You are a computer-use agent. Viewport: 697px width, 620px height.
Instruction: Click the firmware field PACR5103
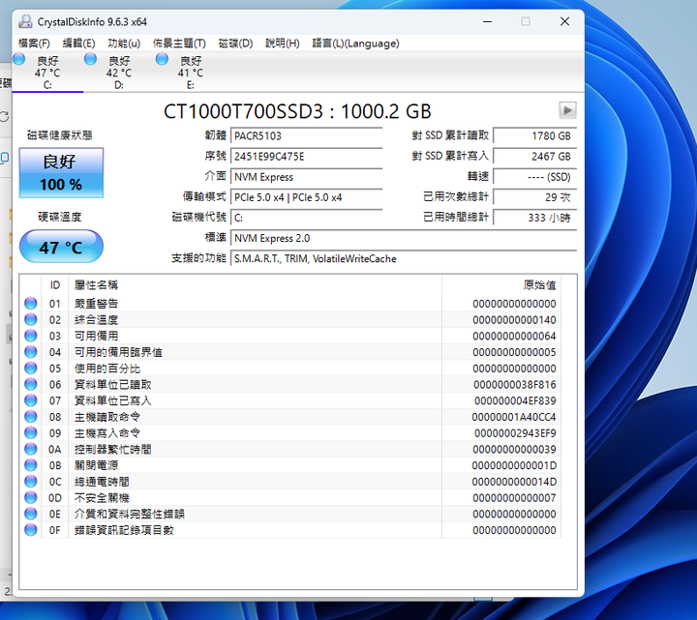point(306,136)
